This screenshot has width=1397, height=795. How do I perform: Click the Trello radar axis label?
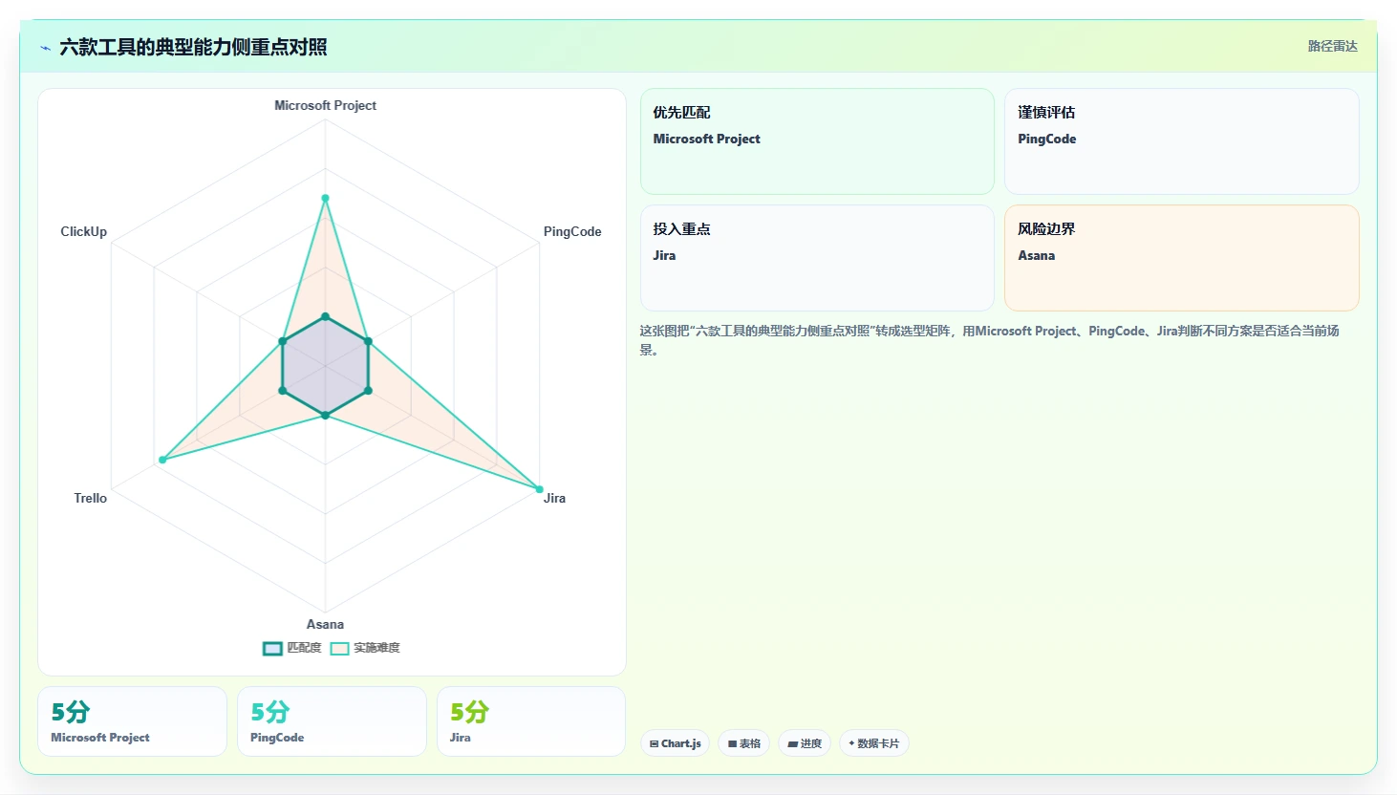tap(91, 498)
